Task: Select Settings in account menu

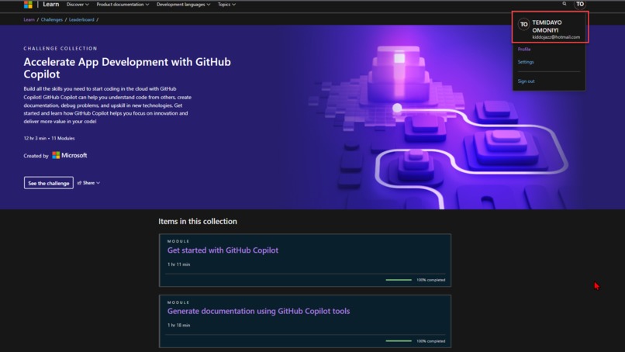Action: pyautogui.click(x=526, y=62)
